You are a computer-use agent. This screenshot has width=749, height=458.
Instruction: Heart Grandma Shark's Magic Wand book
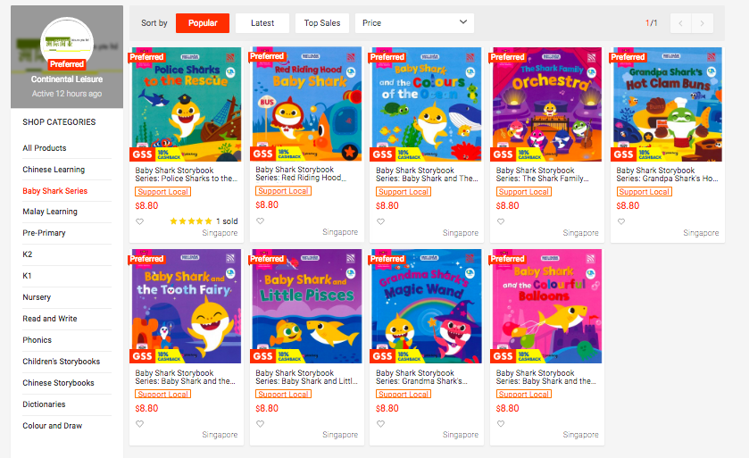(380, 423)
